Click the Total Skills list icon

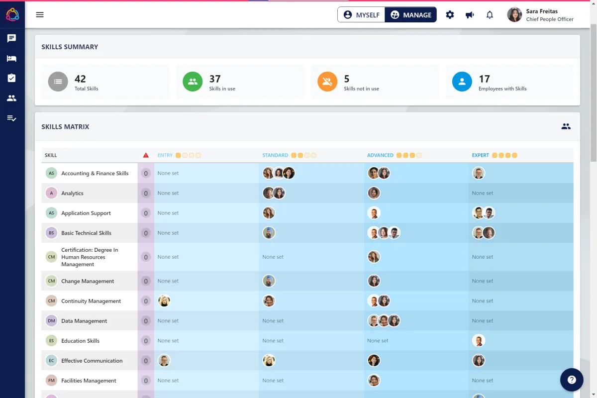[58, 82]
